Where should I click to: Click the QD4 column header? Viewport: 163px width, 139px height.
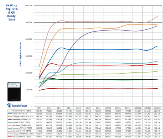pos(59,108)
